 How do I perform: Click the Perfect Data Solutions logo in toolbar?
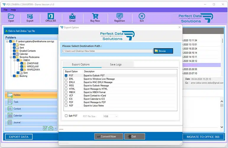pos(196,18)
